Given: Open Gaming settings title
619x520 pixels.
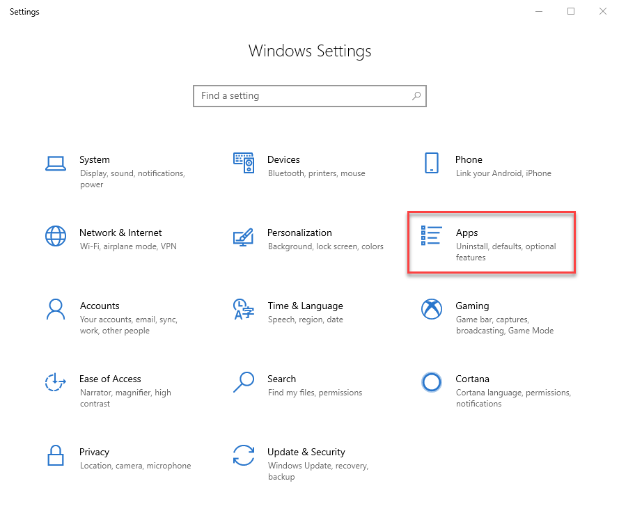Looking at the screenshot, I should [472, 306].
